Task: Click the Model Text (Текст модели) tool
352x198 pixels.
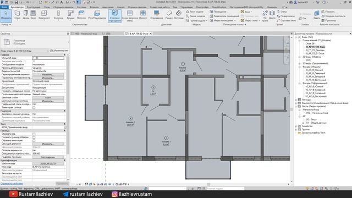Action: (195, 12)
